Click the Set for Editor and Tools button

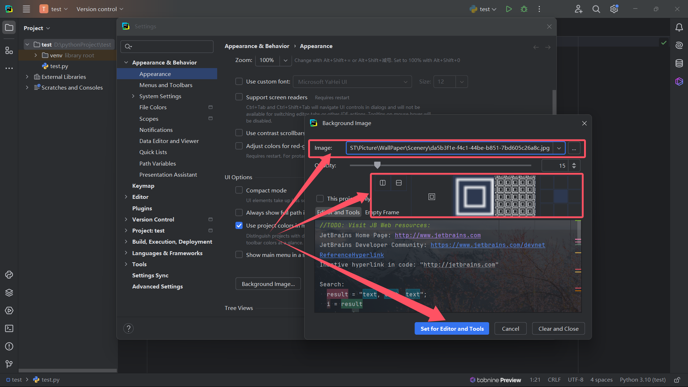point(452,328)
